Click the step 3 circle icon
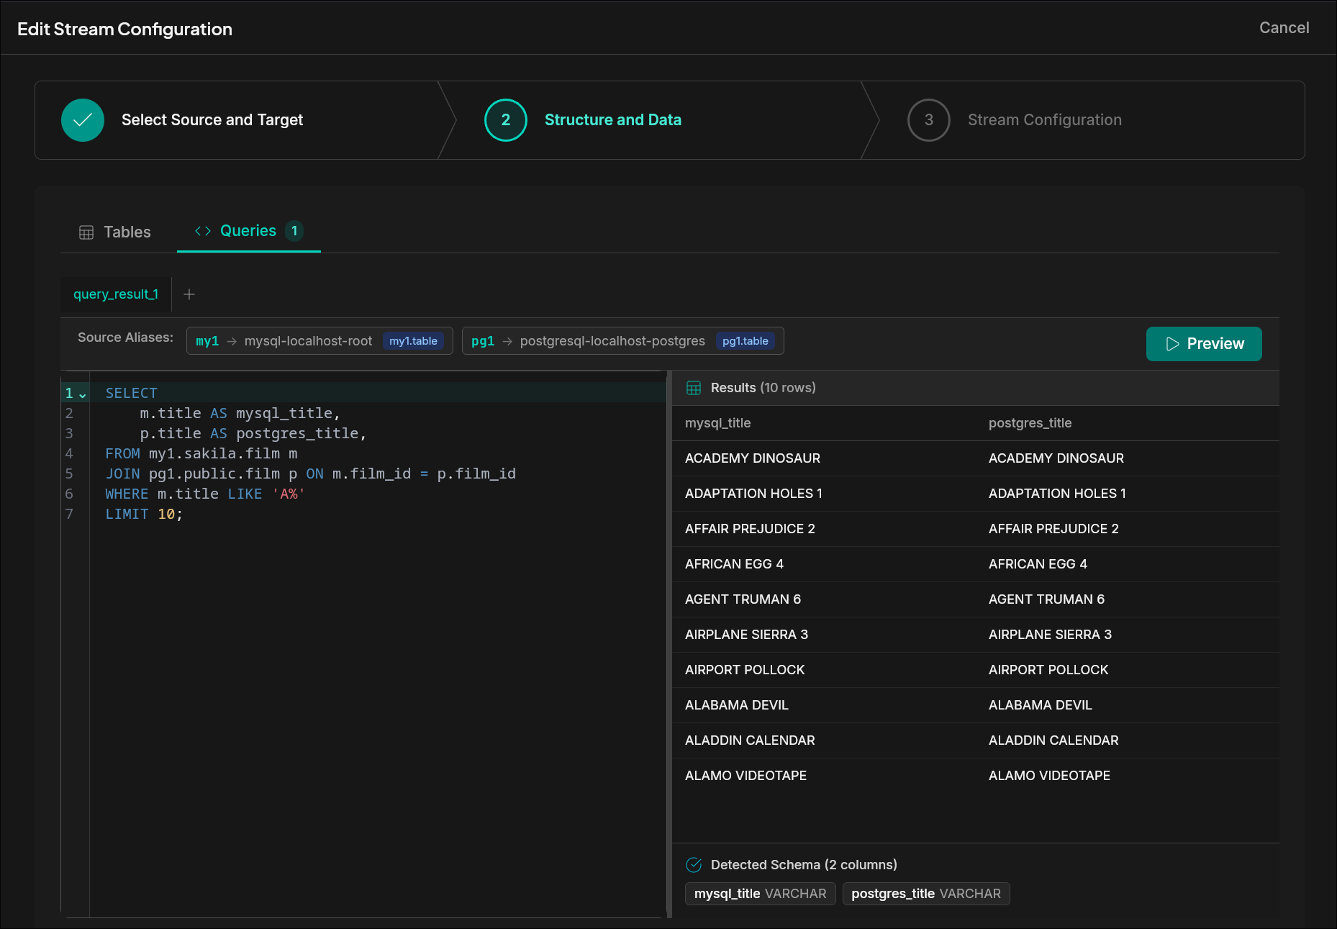 (x=928, y=120)
